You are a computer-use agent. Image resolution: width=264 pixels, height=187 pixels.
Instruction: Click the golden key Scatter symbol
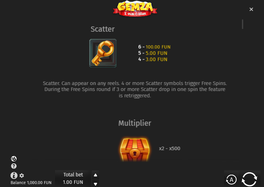(103, 53)
